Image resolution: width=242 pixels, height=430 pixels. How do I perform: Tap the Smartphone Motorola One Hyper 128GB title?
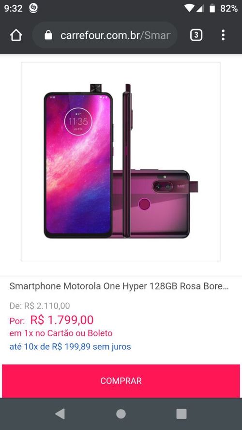click(119, 286)
